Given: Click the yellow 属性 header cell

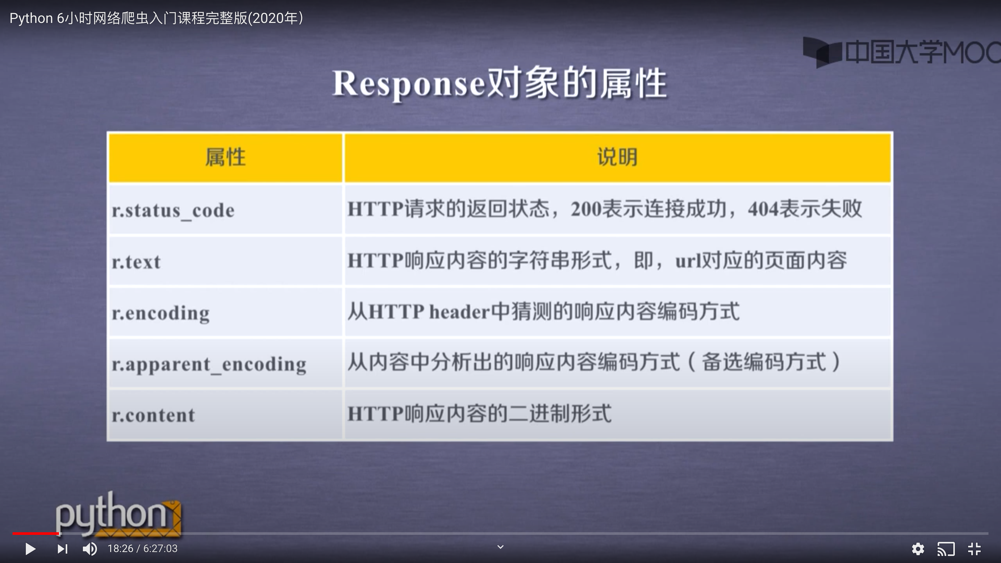Looking at the screenshot, I should (225, 157).
